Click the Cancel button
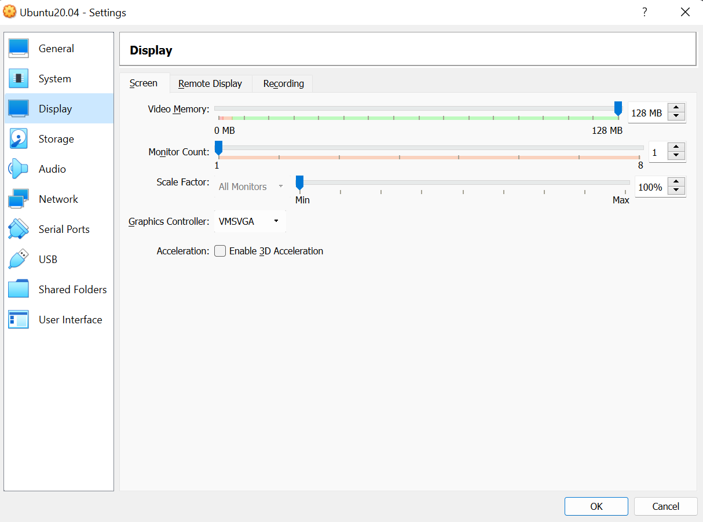703x522 pixels. coord(665,506)
